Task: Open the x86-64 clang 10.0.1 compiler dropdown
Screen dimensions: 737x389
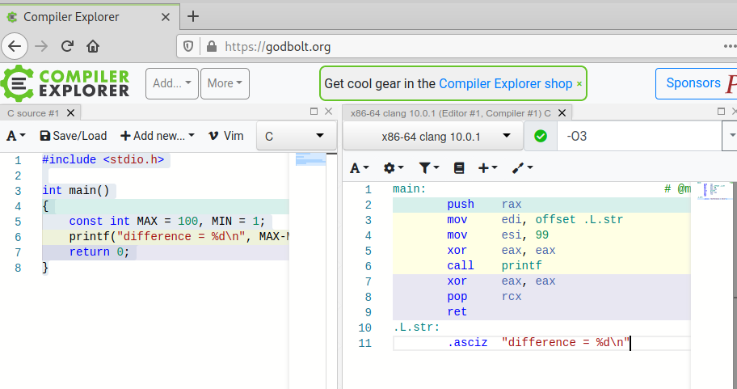Action: coord(432,136)
